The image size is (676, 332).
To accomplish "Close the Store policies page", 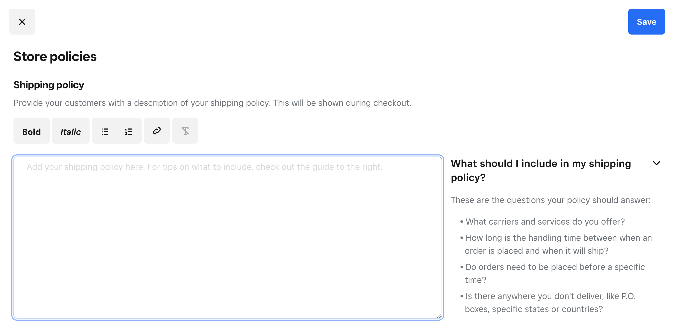I will [22, 22].
